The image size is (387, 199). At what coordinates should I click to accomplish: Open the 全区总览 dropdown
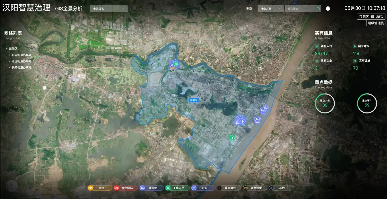point(109,9)
